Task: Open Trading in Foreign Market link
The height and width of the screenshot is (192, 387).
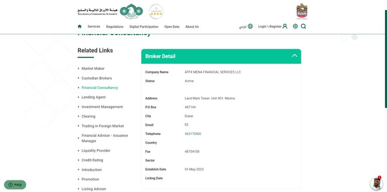Action: [103, 126]
